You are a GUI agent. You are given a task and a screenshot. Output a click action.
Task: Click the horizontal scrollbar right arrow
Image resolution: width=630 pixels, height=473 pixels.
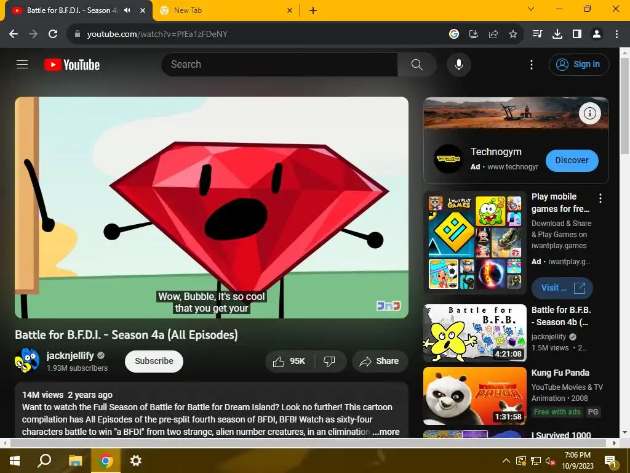pyautogui.click(x=615, y=443)
